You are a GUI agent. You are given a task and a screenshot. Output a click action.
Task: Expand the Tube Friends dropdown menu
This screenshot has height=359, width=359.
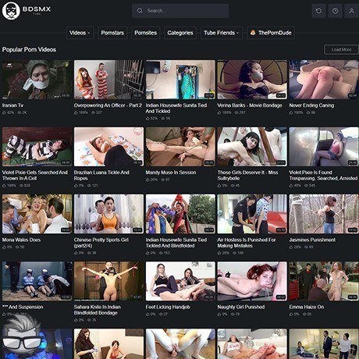point(222,33)
